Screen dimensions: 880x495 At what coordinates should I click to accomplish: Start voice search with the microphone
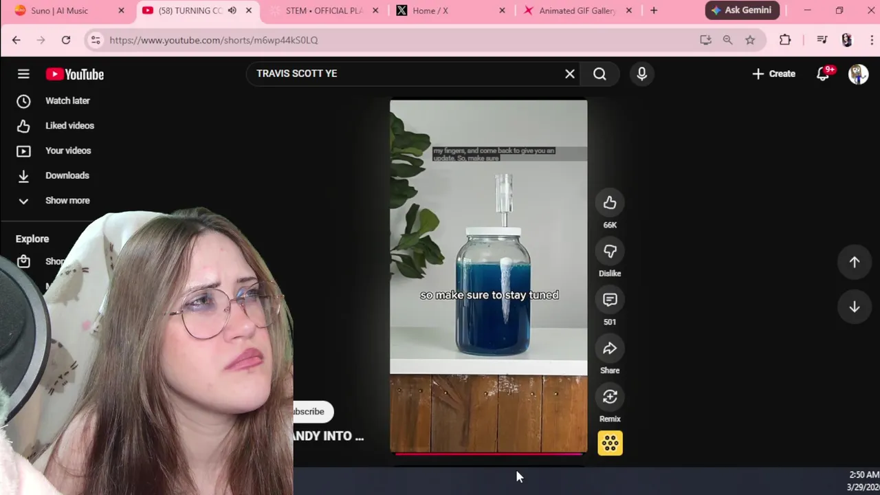click(641, 74)
